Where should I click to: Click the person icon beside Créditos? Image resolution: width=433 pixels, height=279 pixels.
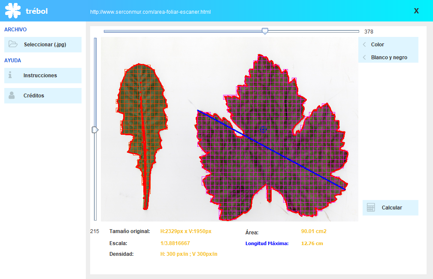point(12,95)
